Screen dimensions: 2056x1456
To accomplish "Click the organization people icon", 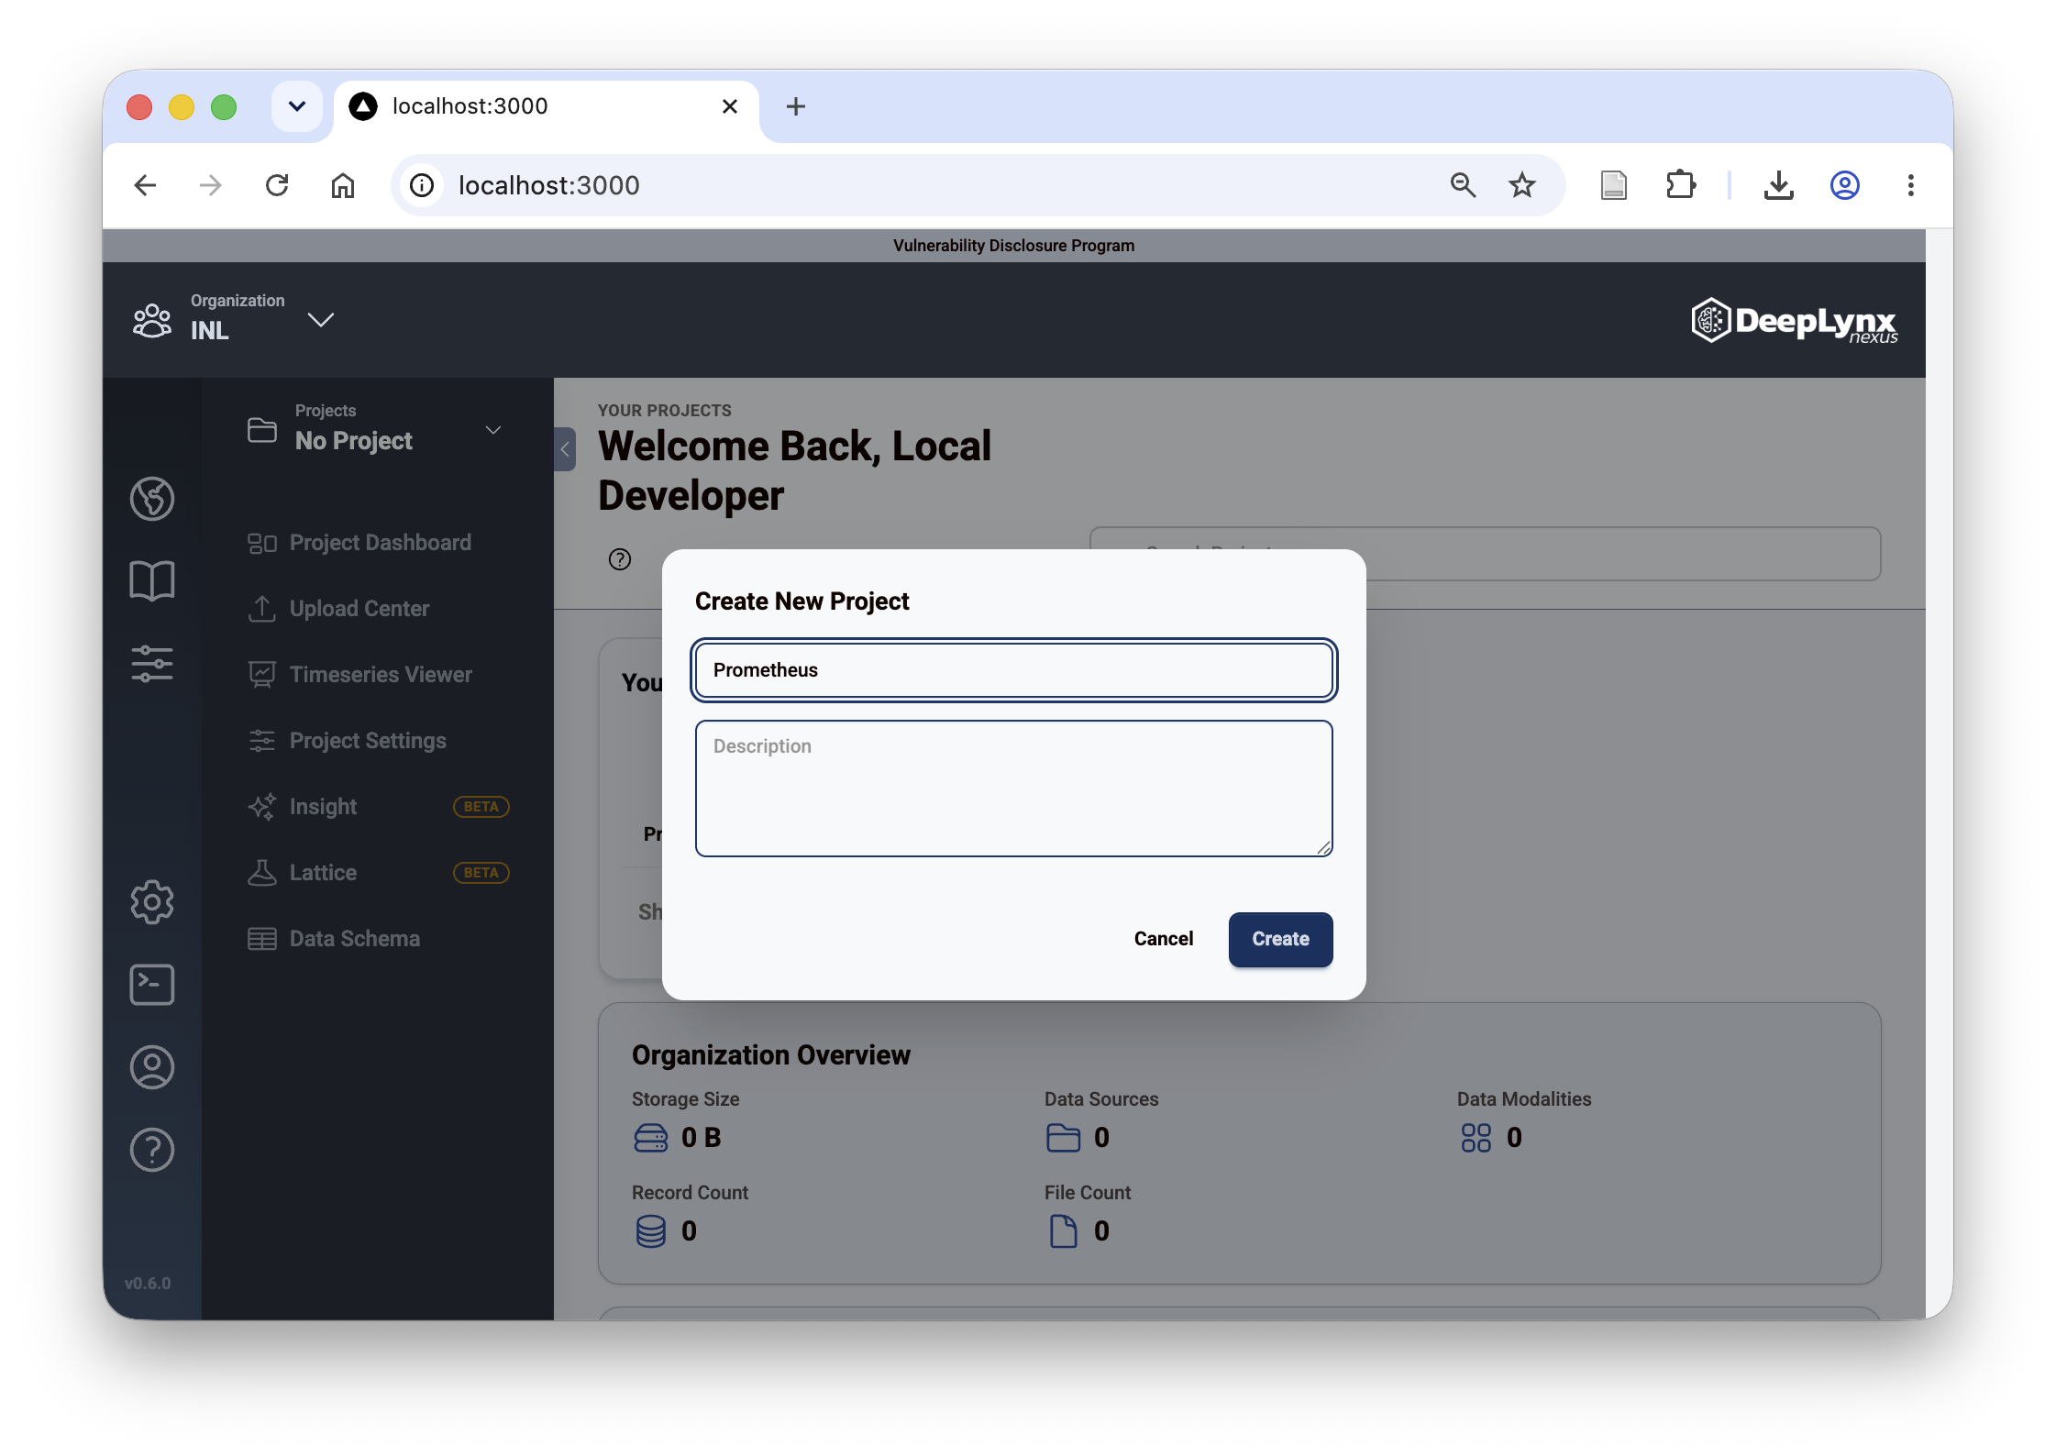I will 152,321.
